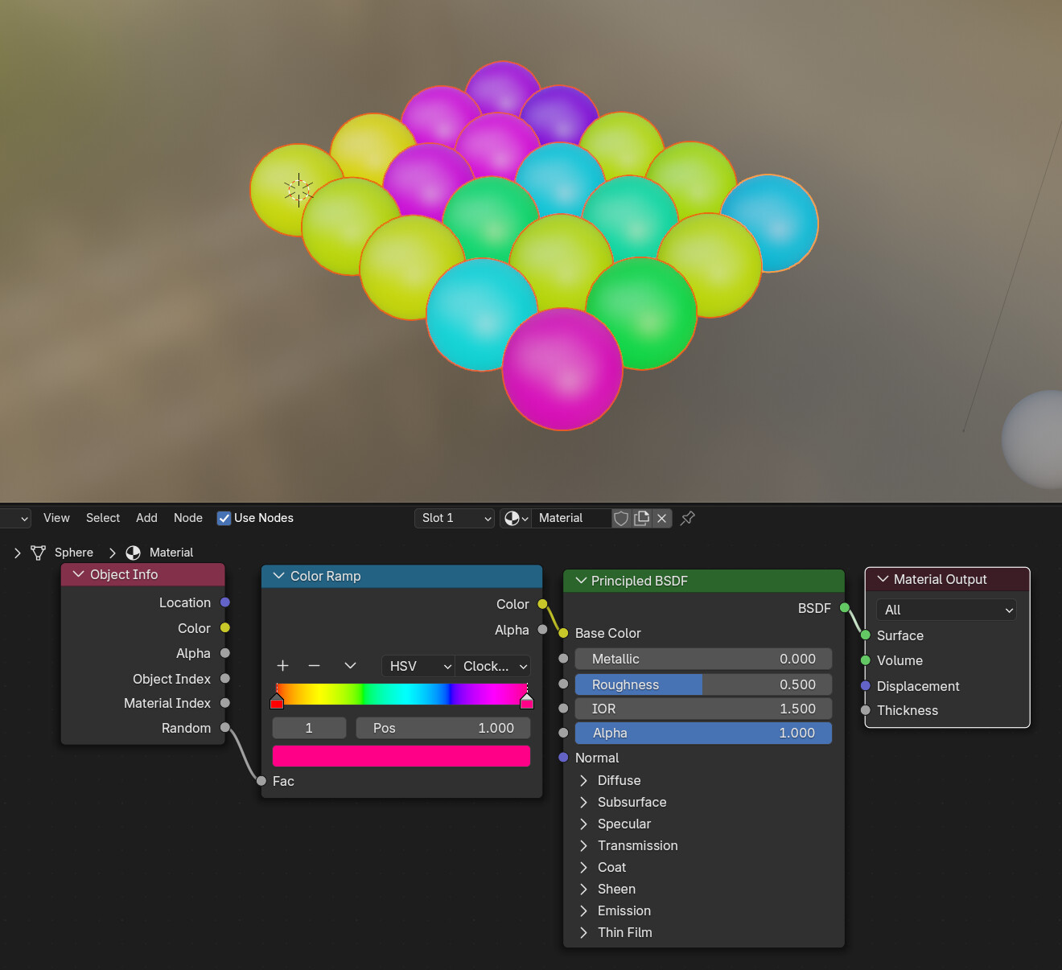1062x970 pixels.
Task: Open the Material Output All target dropdown
Action: pos(946,610)
